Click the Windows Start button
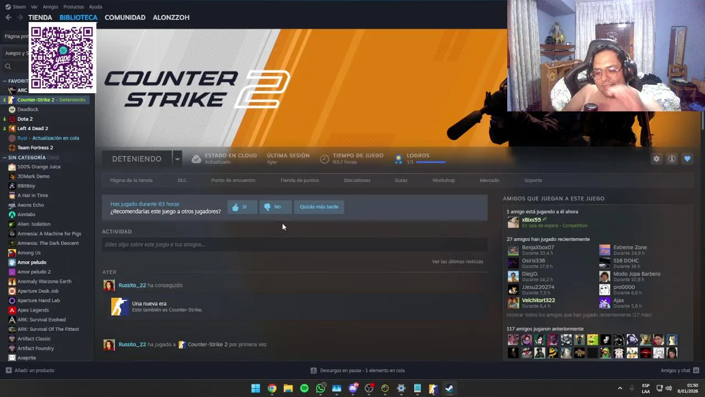This screenshot has height=397, width=705. pyautogui.click(x=256, y=388)
